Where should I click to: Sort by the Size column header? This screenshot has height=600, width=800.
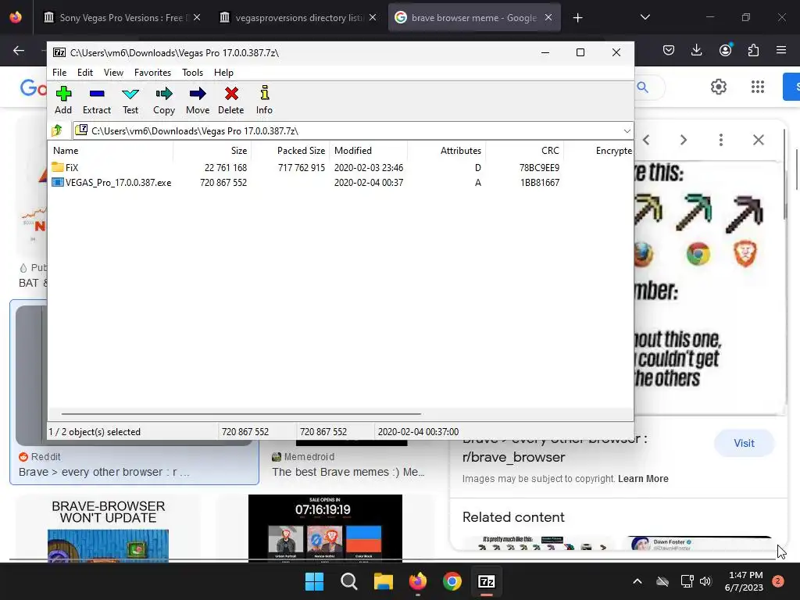(x=212, y=151)
